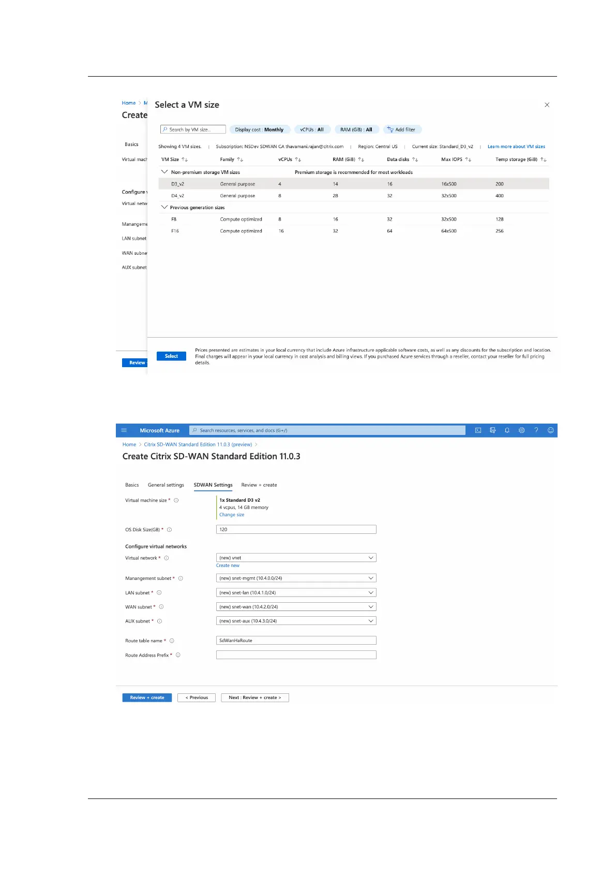
Task: Click info icon beside Management subnet label
Action: 180,578
